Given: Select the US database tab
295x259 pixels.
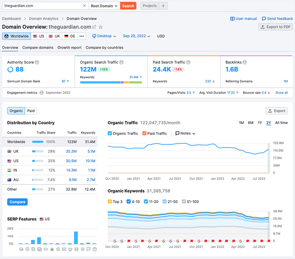Looking at the screenshot, I should point(39,36).
